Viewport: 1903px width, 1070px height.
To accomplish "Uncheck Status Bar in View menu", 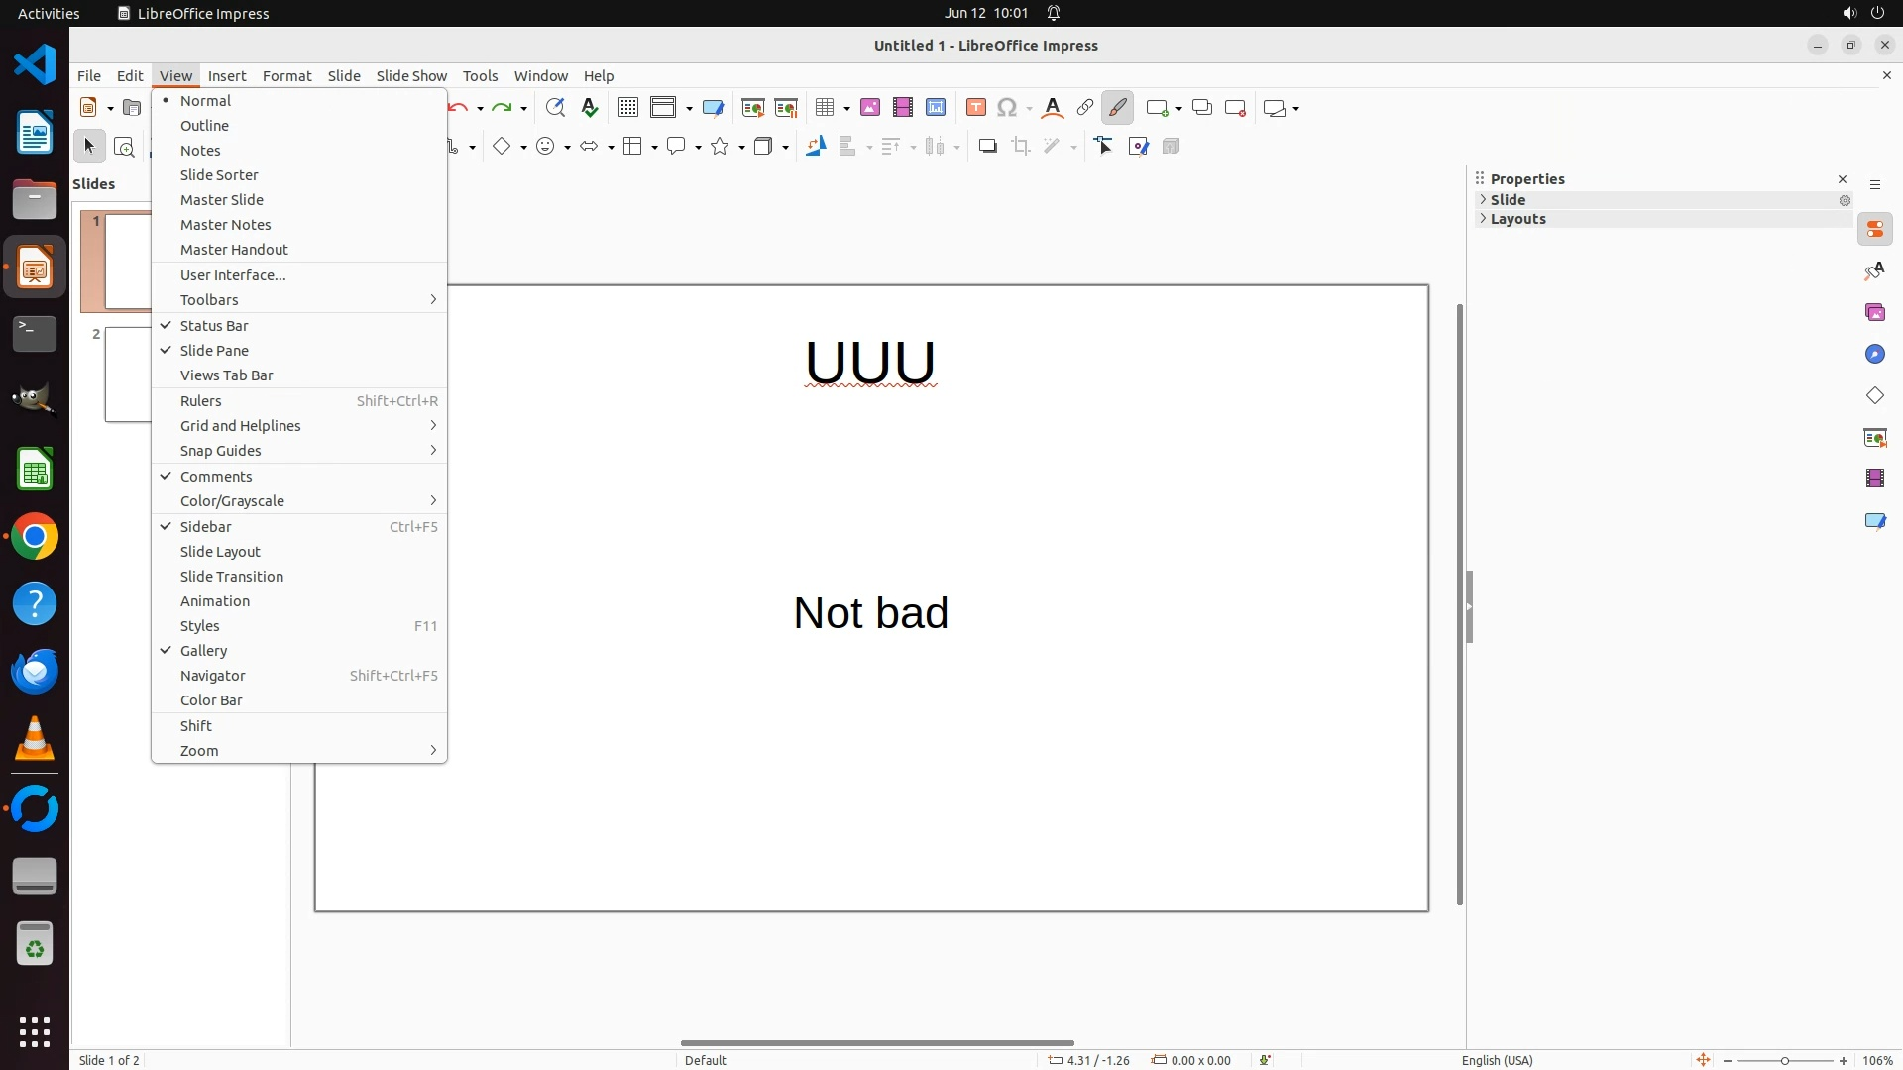I will [x=214, y=326].
